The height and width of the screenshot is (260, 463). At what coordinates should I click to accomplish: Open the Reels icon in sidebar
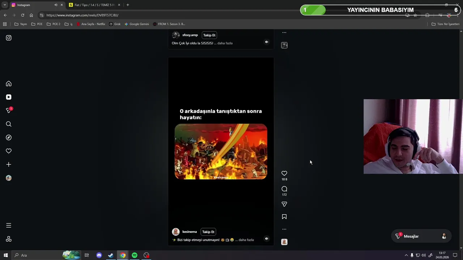pyautogui.click(x=9, y=97)
